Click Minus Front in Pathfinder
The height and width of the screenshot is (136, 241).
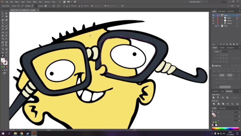coord(218,97)
